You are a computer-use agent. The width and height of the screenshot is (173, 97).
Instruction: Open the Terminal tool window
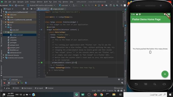click(x=49, y=88)
